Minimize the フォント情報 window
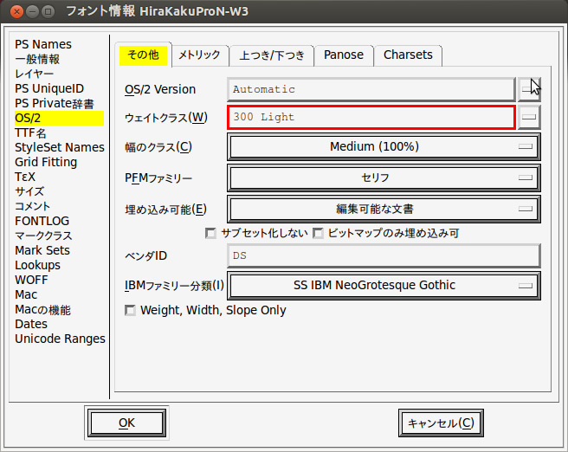Viewport: 568px width, 452px height. pos(32,12)
